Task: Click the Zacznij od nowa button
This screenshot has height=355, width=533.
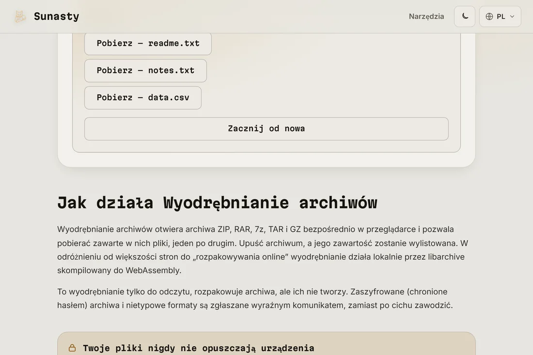Action: pos(266,129)
